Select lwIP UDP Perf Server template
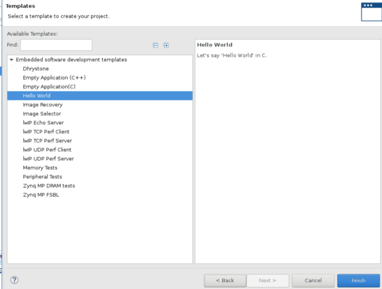Screen dimensions: 382x289 (x=47, y=158)
